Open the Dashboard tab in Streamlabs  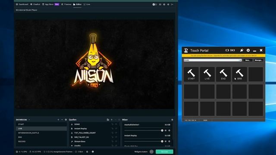pos(22,4)
